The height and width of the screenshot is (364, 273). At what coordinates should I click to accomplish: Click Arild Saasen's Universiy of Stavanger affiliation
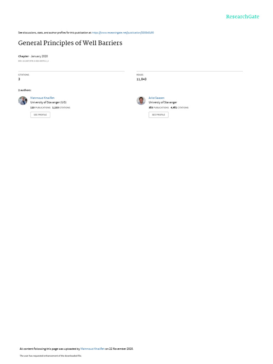[163, 102]
